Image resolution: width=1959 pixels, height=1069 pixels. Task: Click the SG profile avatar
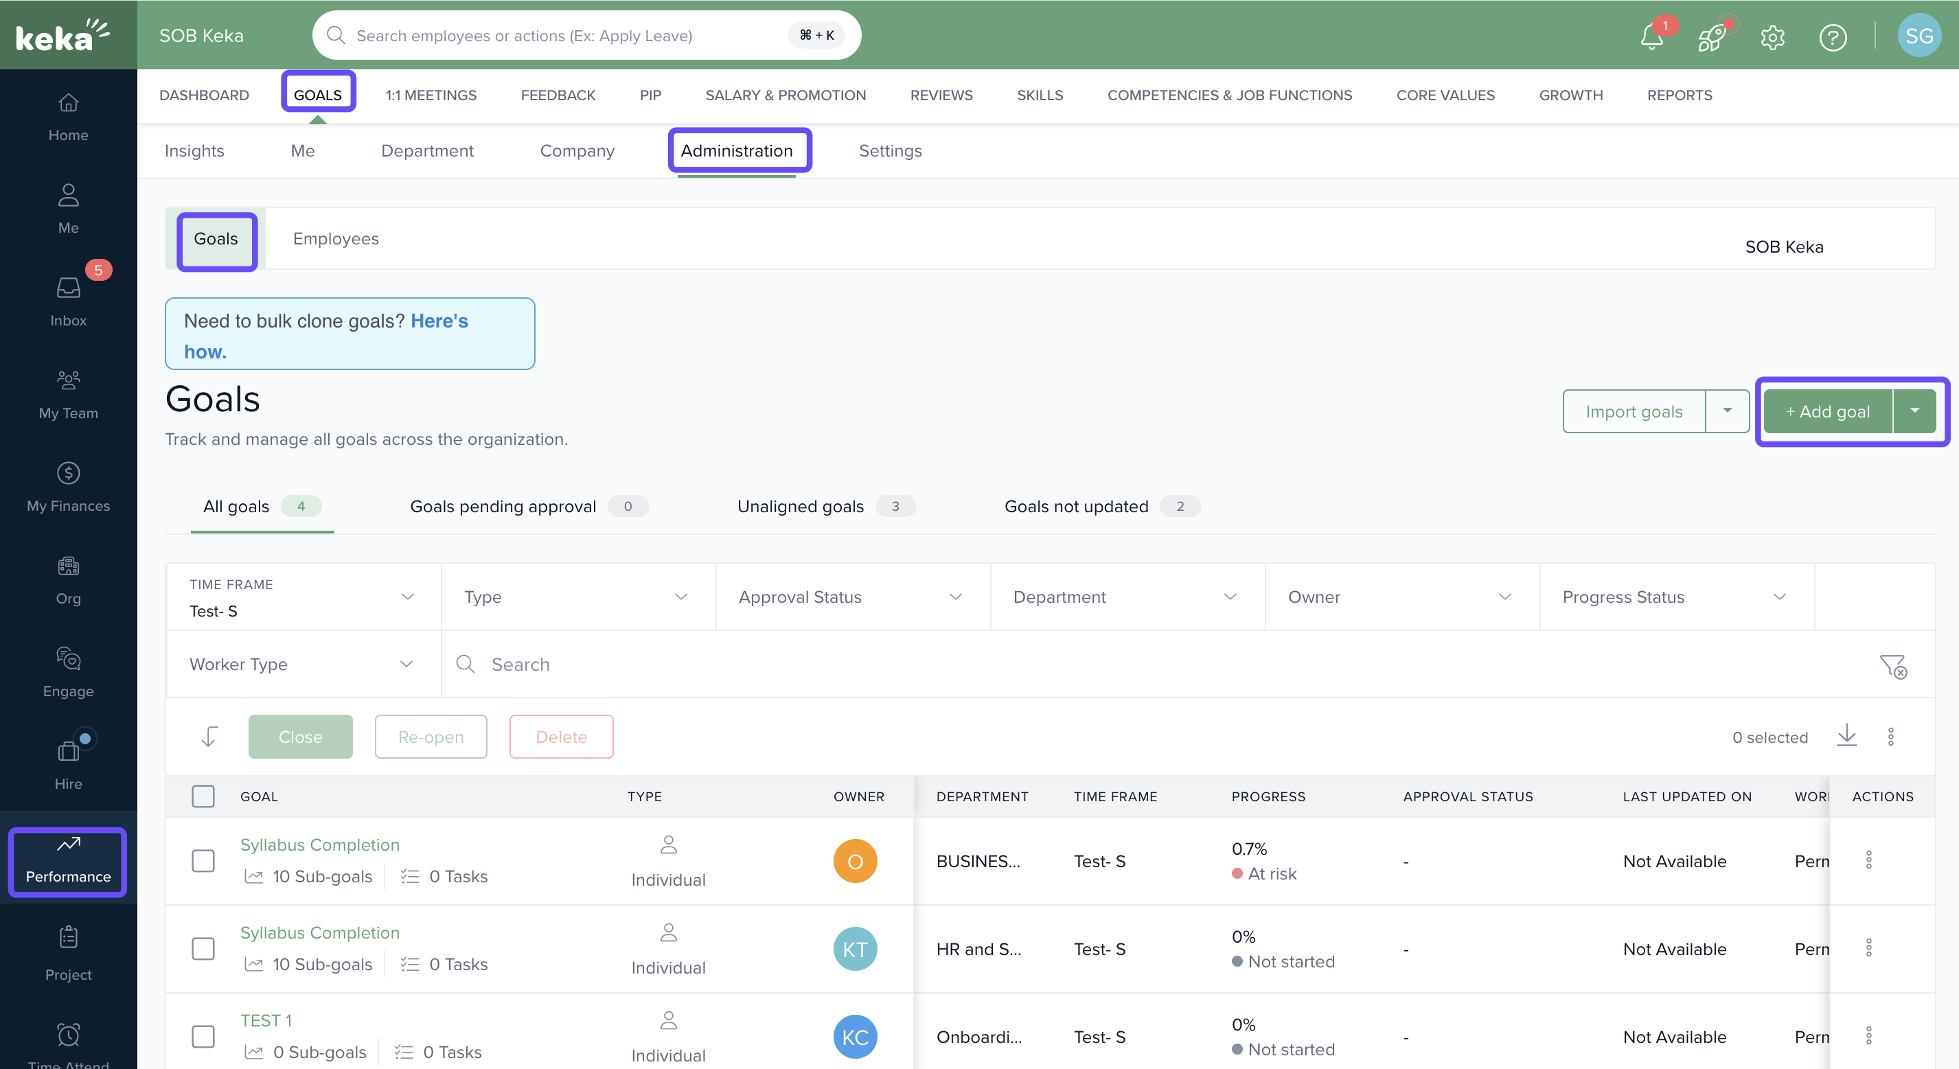[x=1918, y=36]
